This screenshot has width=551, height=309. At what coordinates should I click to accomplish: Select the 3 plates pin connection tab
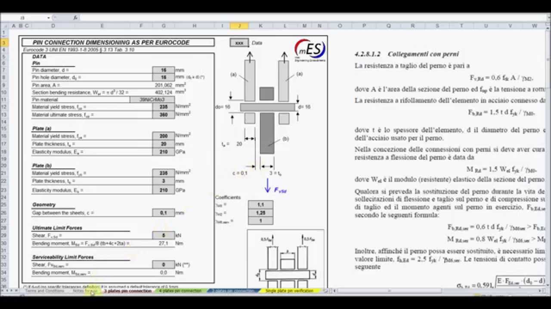pos(128,291)
